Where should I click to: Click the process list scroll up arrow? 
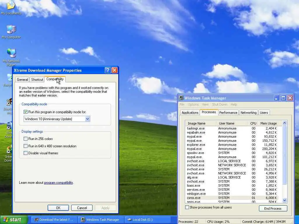tap(284, 123)
